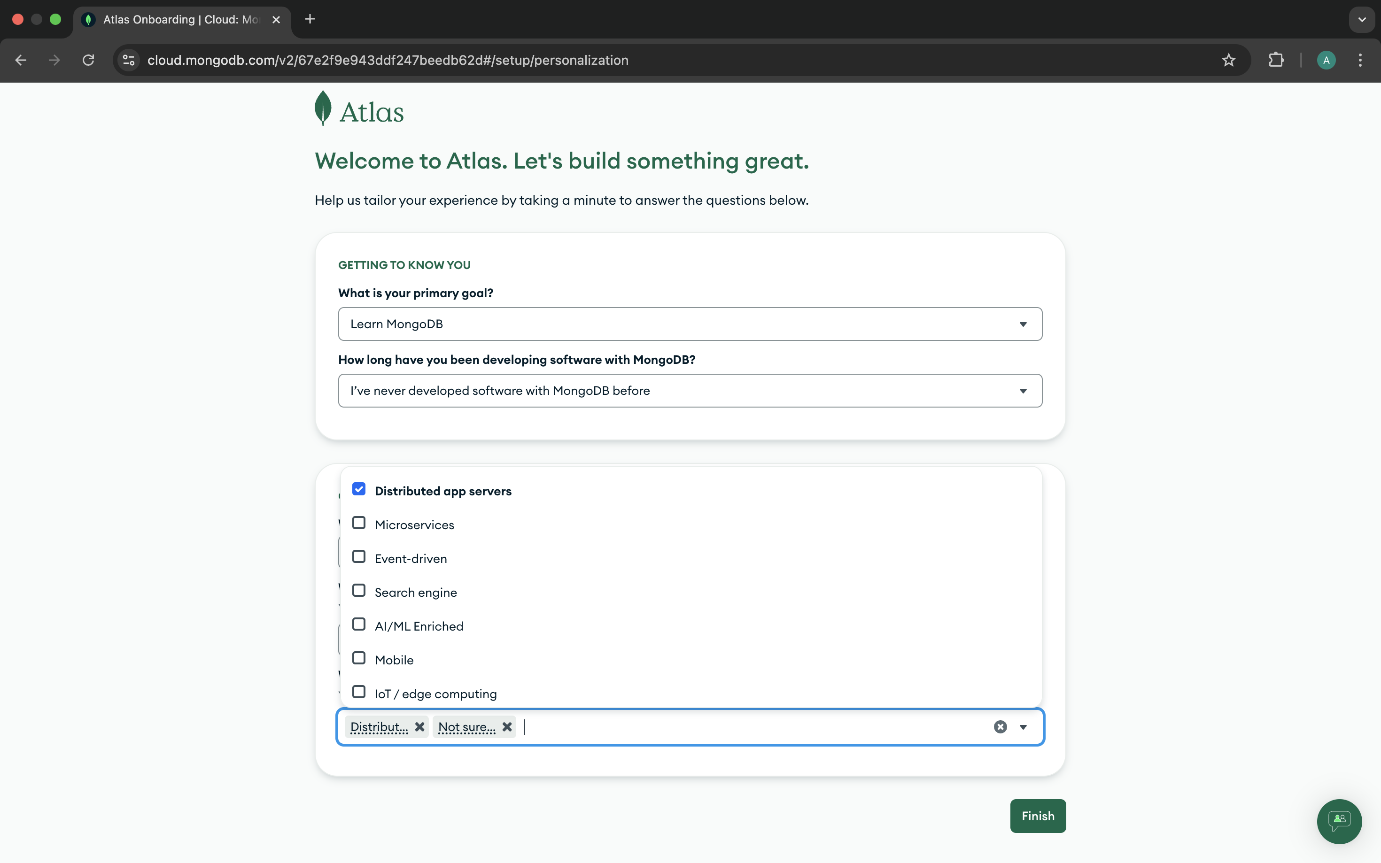Open the support chat widget
This screenshot has width=1381, height=863.
coord(1339,821)
